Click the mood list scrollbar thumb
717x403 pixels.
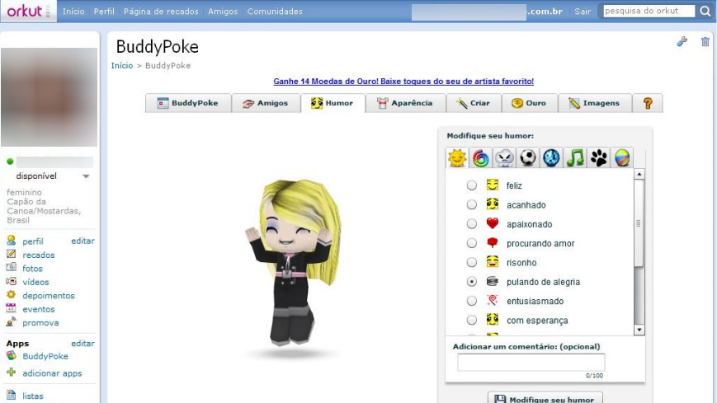pyautogui.click(x=639, y=223)
